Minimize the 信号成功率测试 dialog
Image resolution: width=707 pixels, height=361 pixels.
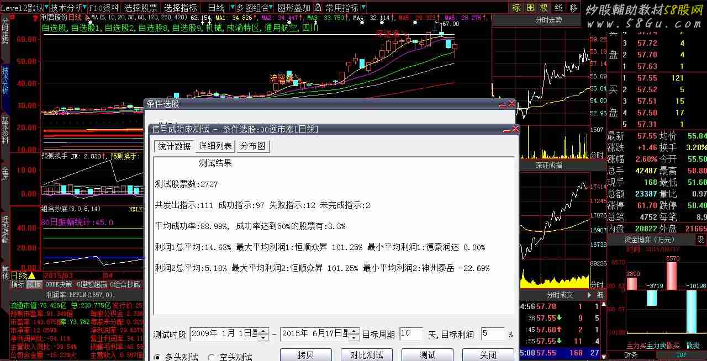pyautogui.click(x=506, y=130)
